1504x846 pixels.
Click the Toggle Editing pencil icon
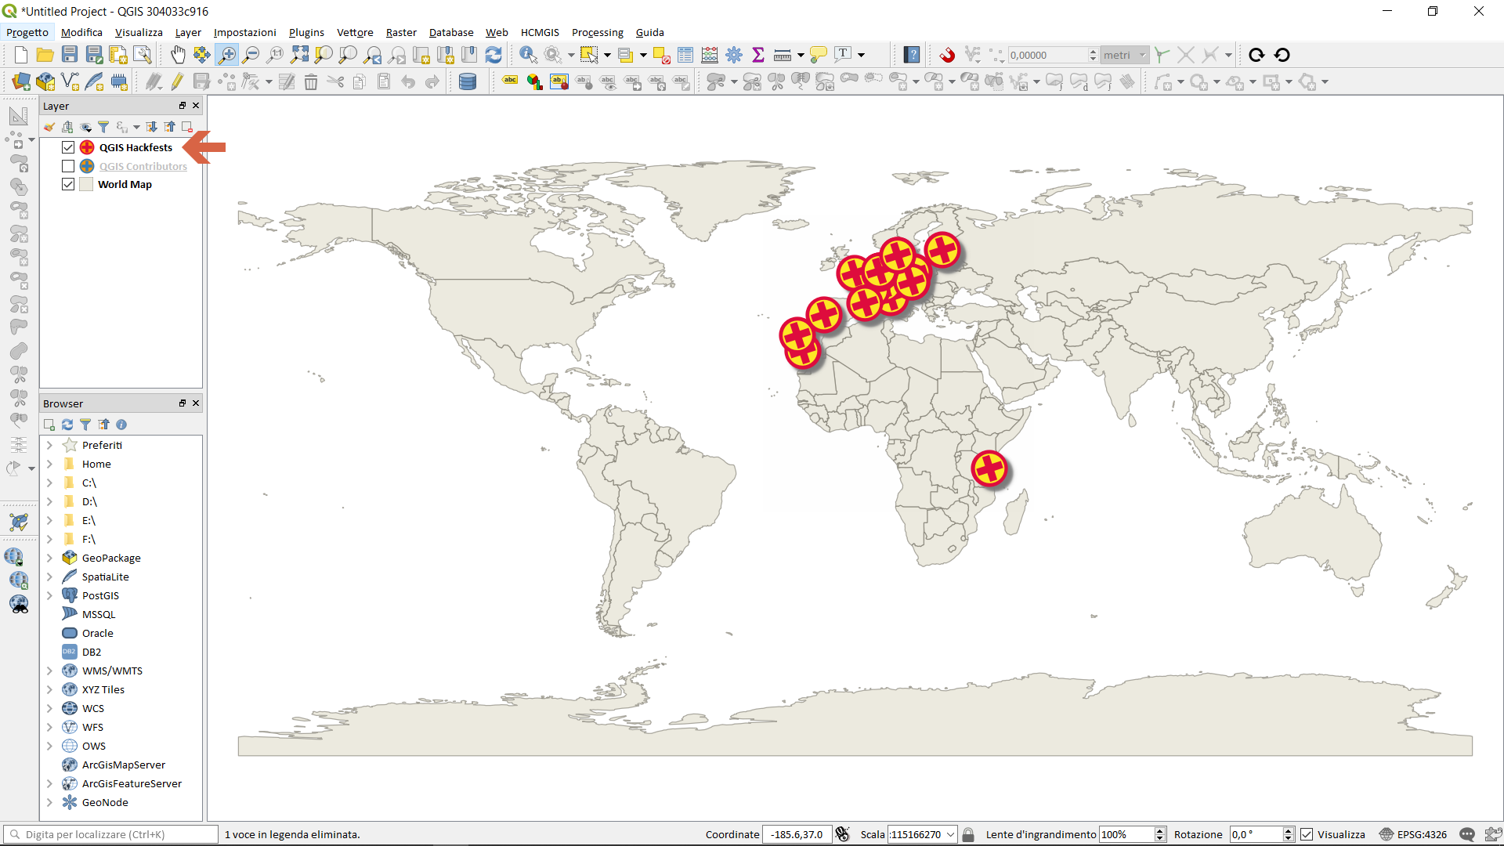pos(178,81)
